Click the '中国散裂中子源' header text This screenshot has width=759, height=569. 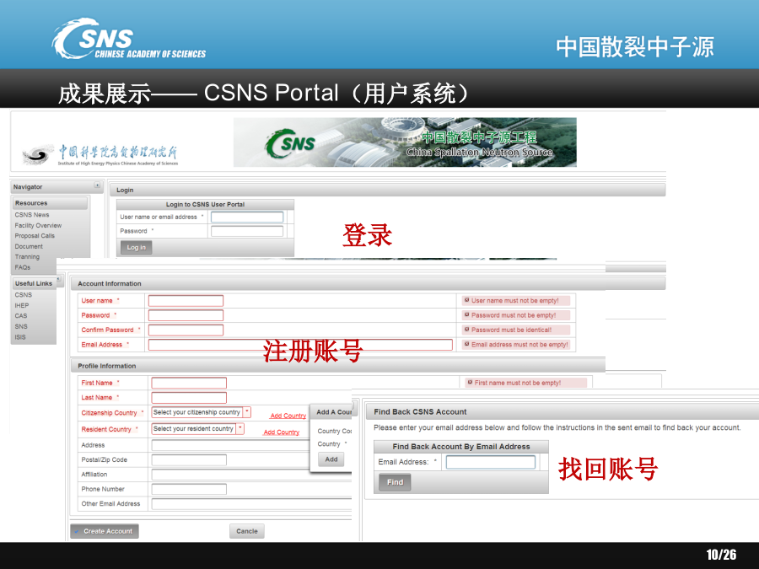click(634, 47)
